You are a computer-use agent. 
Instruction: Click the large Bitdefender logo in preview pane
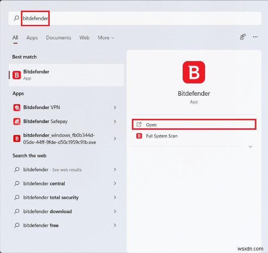(194, 72)
